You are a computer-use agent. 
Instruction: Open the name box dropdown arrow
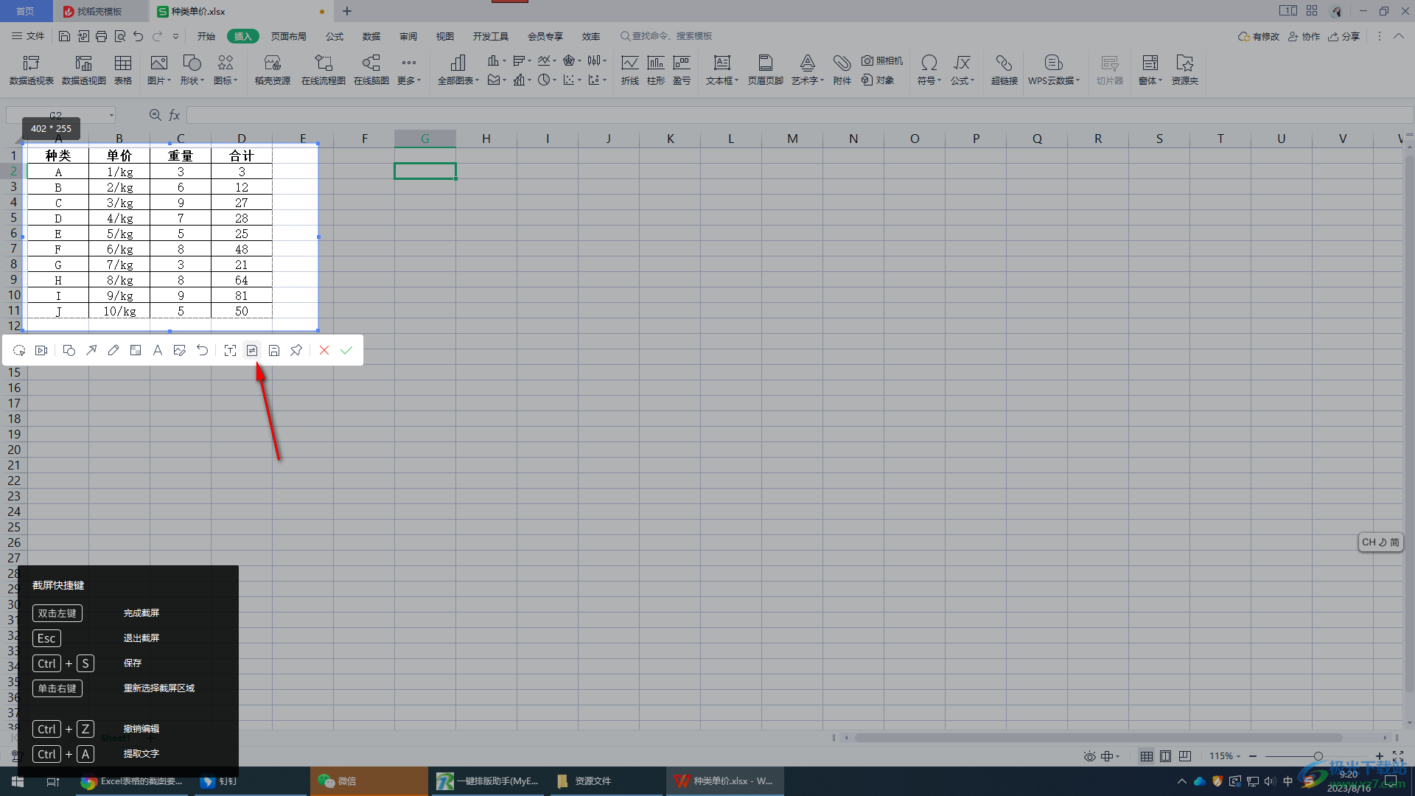111,115
